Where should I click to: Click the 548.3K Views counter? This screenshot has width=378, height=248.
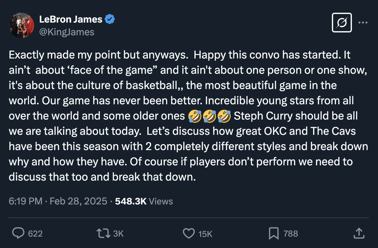130,201
